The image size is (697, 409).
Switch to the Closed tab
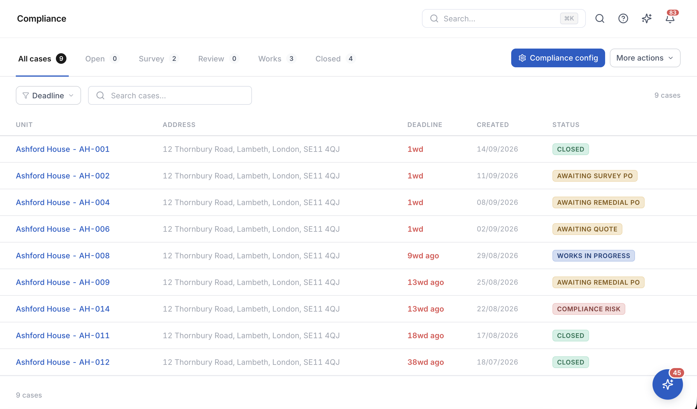click(335, 59)
